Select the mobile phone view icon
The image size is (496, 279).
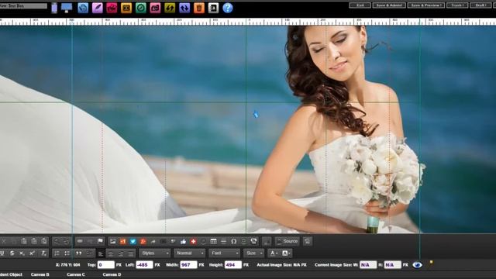pos(54,8)
